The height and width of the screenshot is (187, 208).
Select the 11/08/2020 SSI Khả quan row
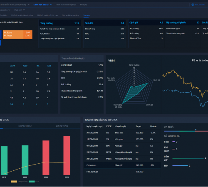122,139
